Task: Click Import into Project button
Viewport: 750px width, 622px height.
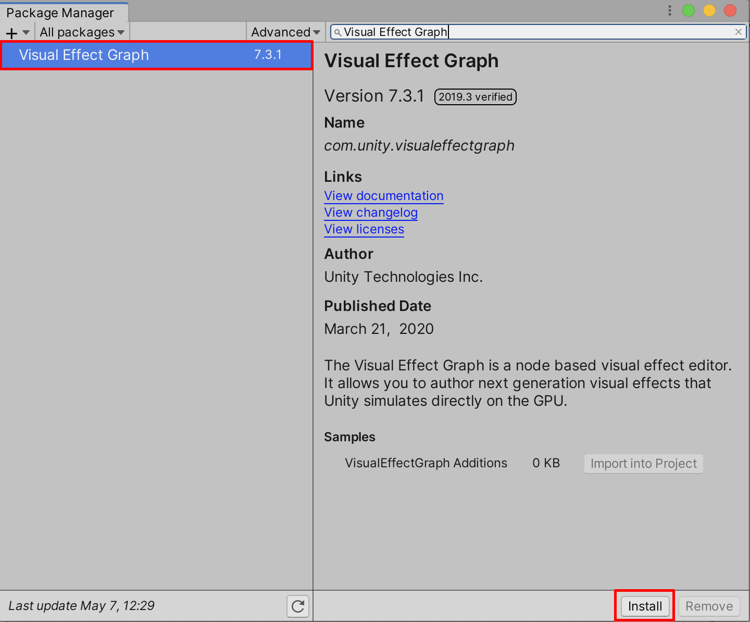Action: 644,464
